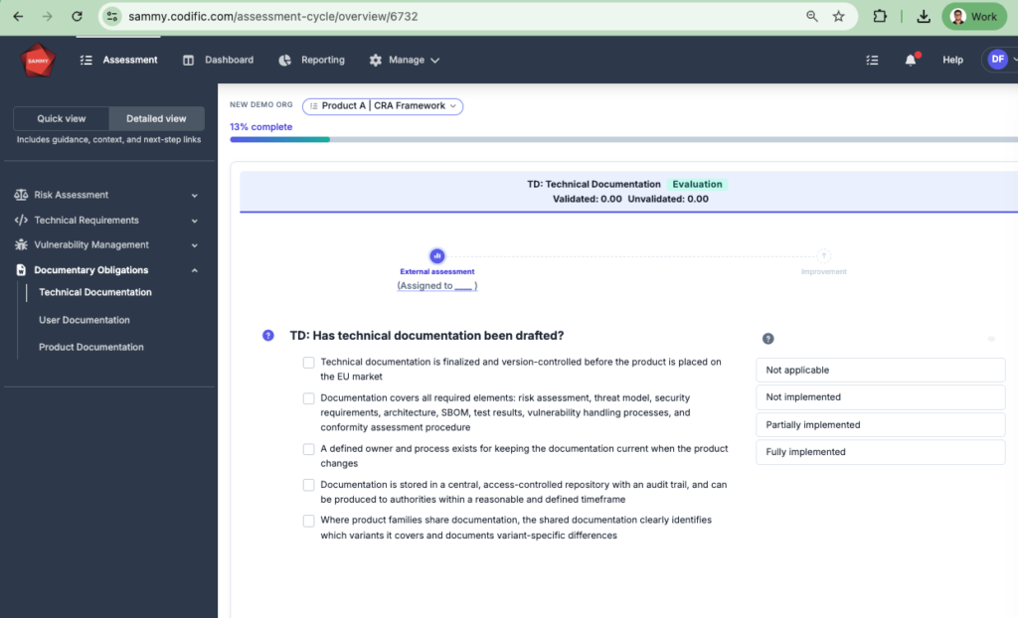The width and height of the screenshot is (1018, 618).
Task: Open User Documentation in the sidebar
Action: click(85, 320)
